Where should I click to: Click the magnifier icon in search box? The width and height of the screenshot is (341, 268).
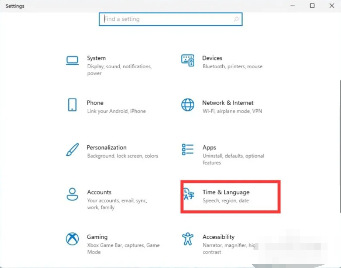[236, 19]
